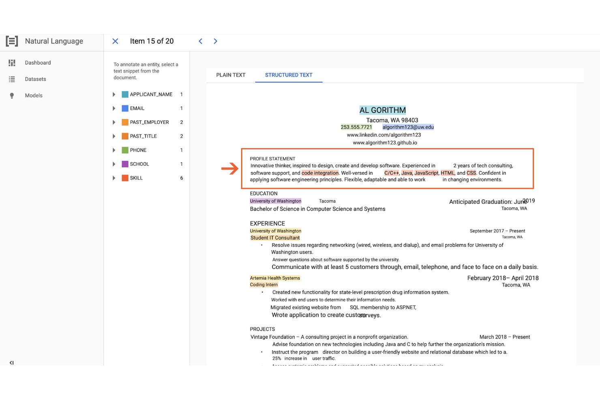Expand the PAST_TITLE label row

point(114,136)
